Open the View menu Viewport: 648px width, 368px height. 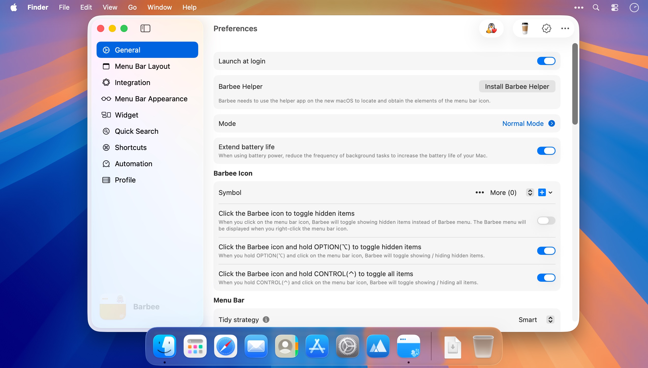pos(110,7)
